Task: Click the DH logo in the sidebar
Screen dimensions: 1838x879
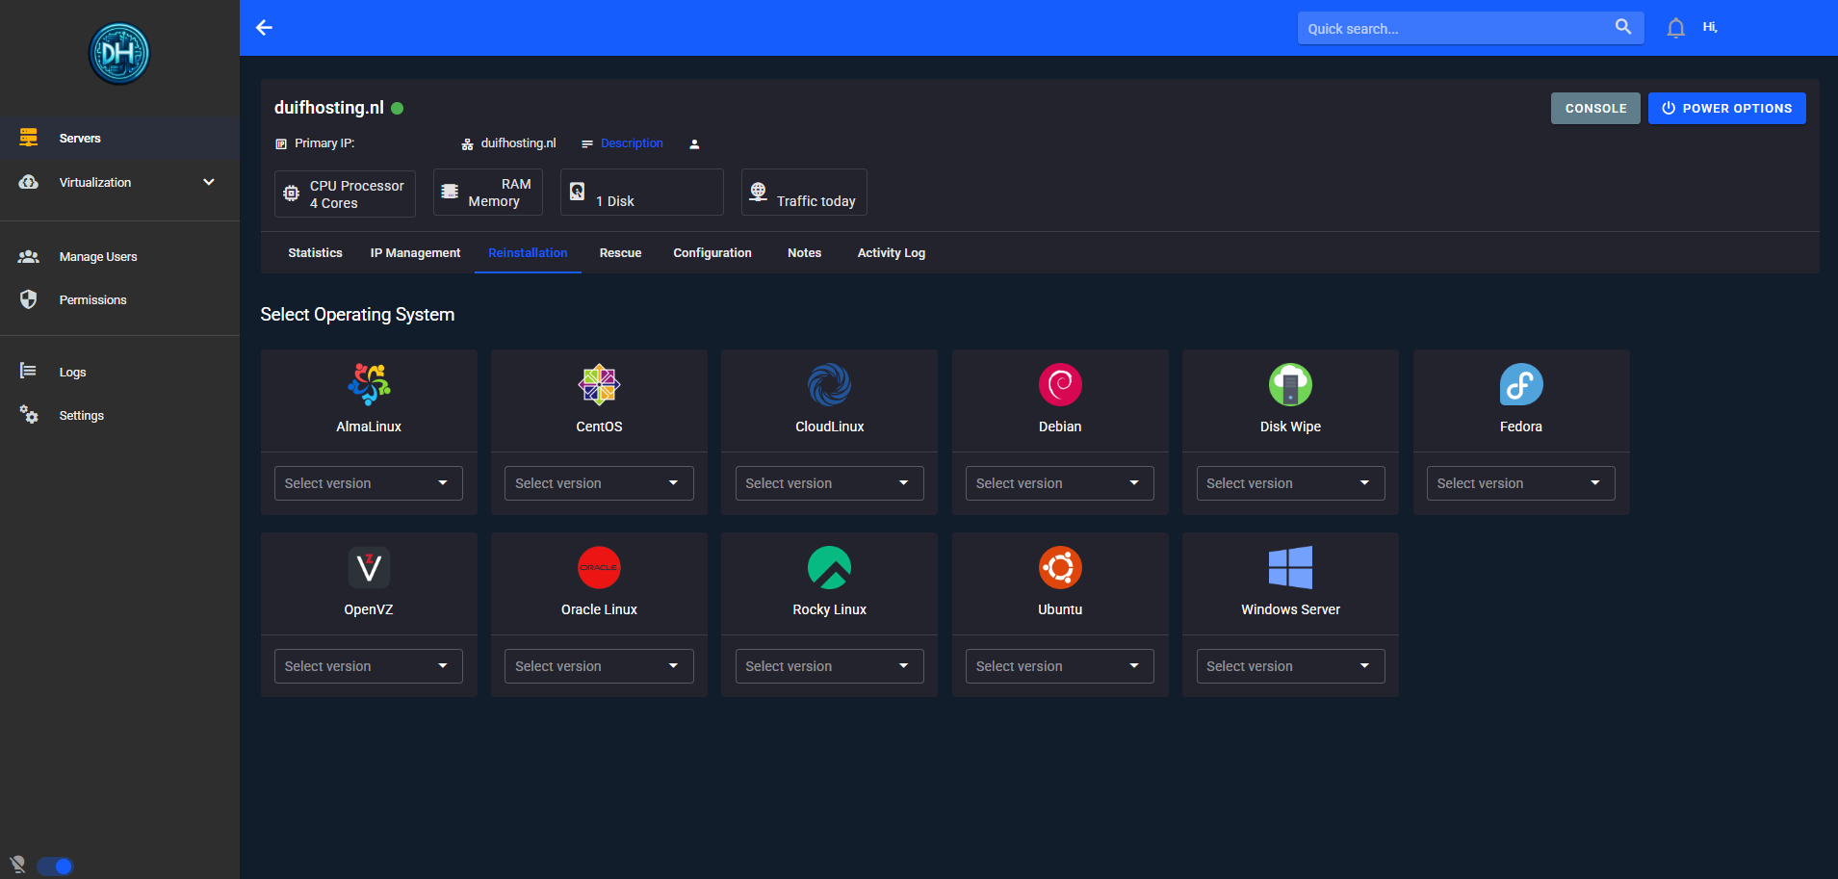Action: (x=118, y=53)
